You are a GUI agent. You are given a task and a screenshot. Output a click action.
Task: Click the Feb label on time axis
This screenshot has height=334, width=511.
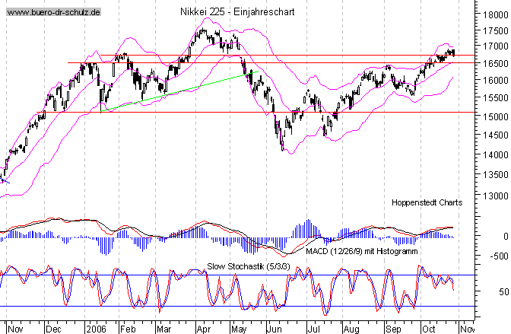[128, 329]
